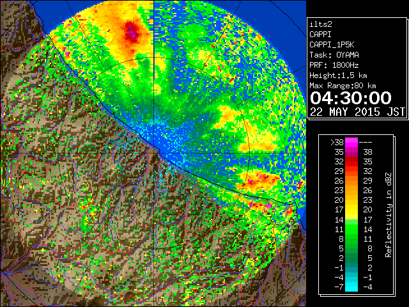The image size is (409, 307).
Task: Click the 'Height:1.5 km' text
Action: 338,75
